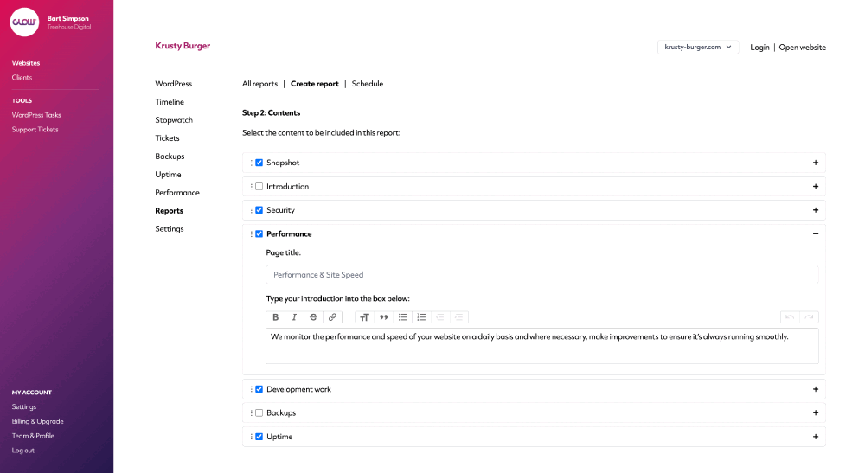865x473 pixels.
Task: Insert a link using the toolbar link icon
Action: coord(332,317)
